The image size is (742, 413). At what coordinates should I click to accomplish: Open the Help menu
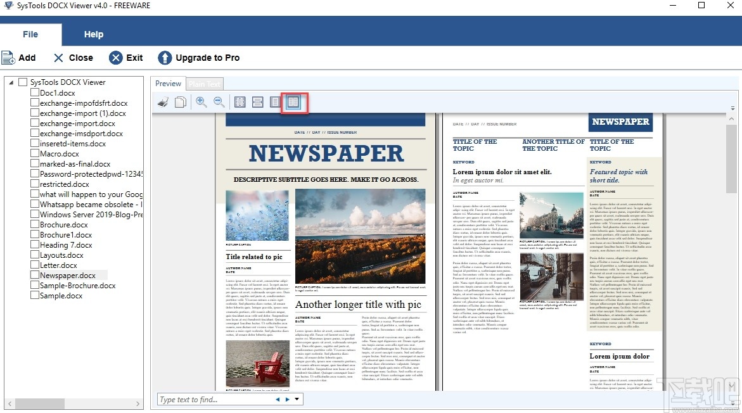click(x=93, y=34)
